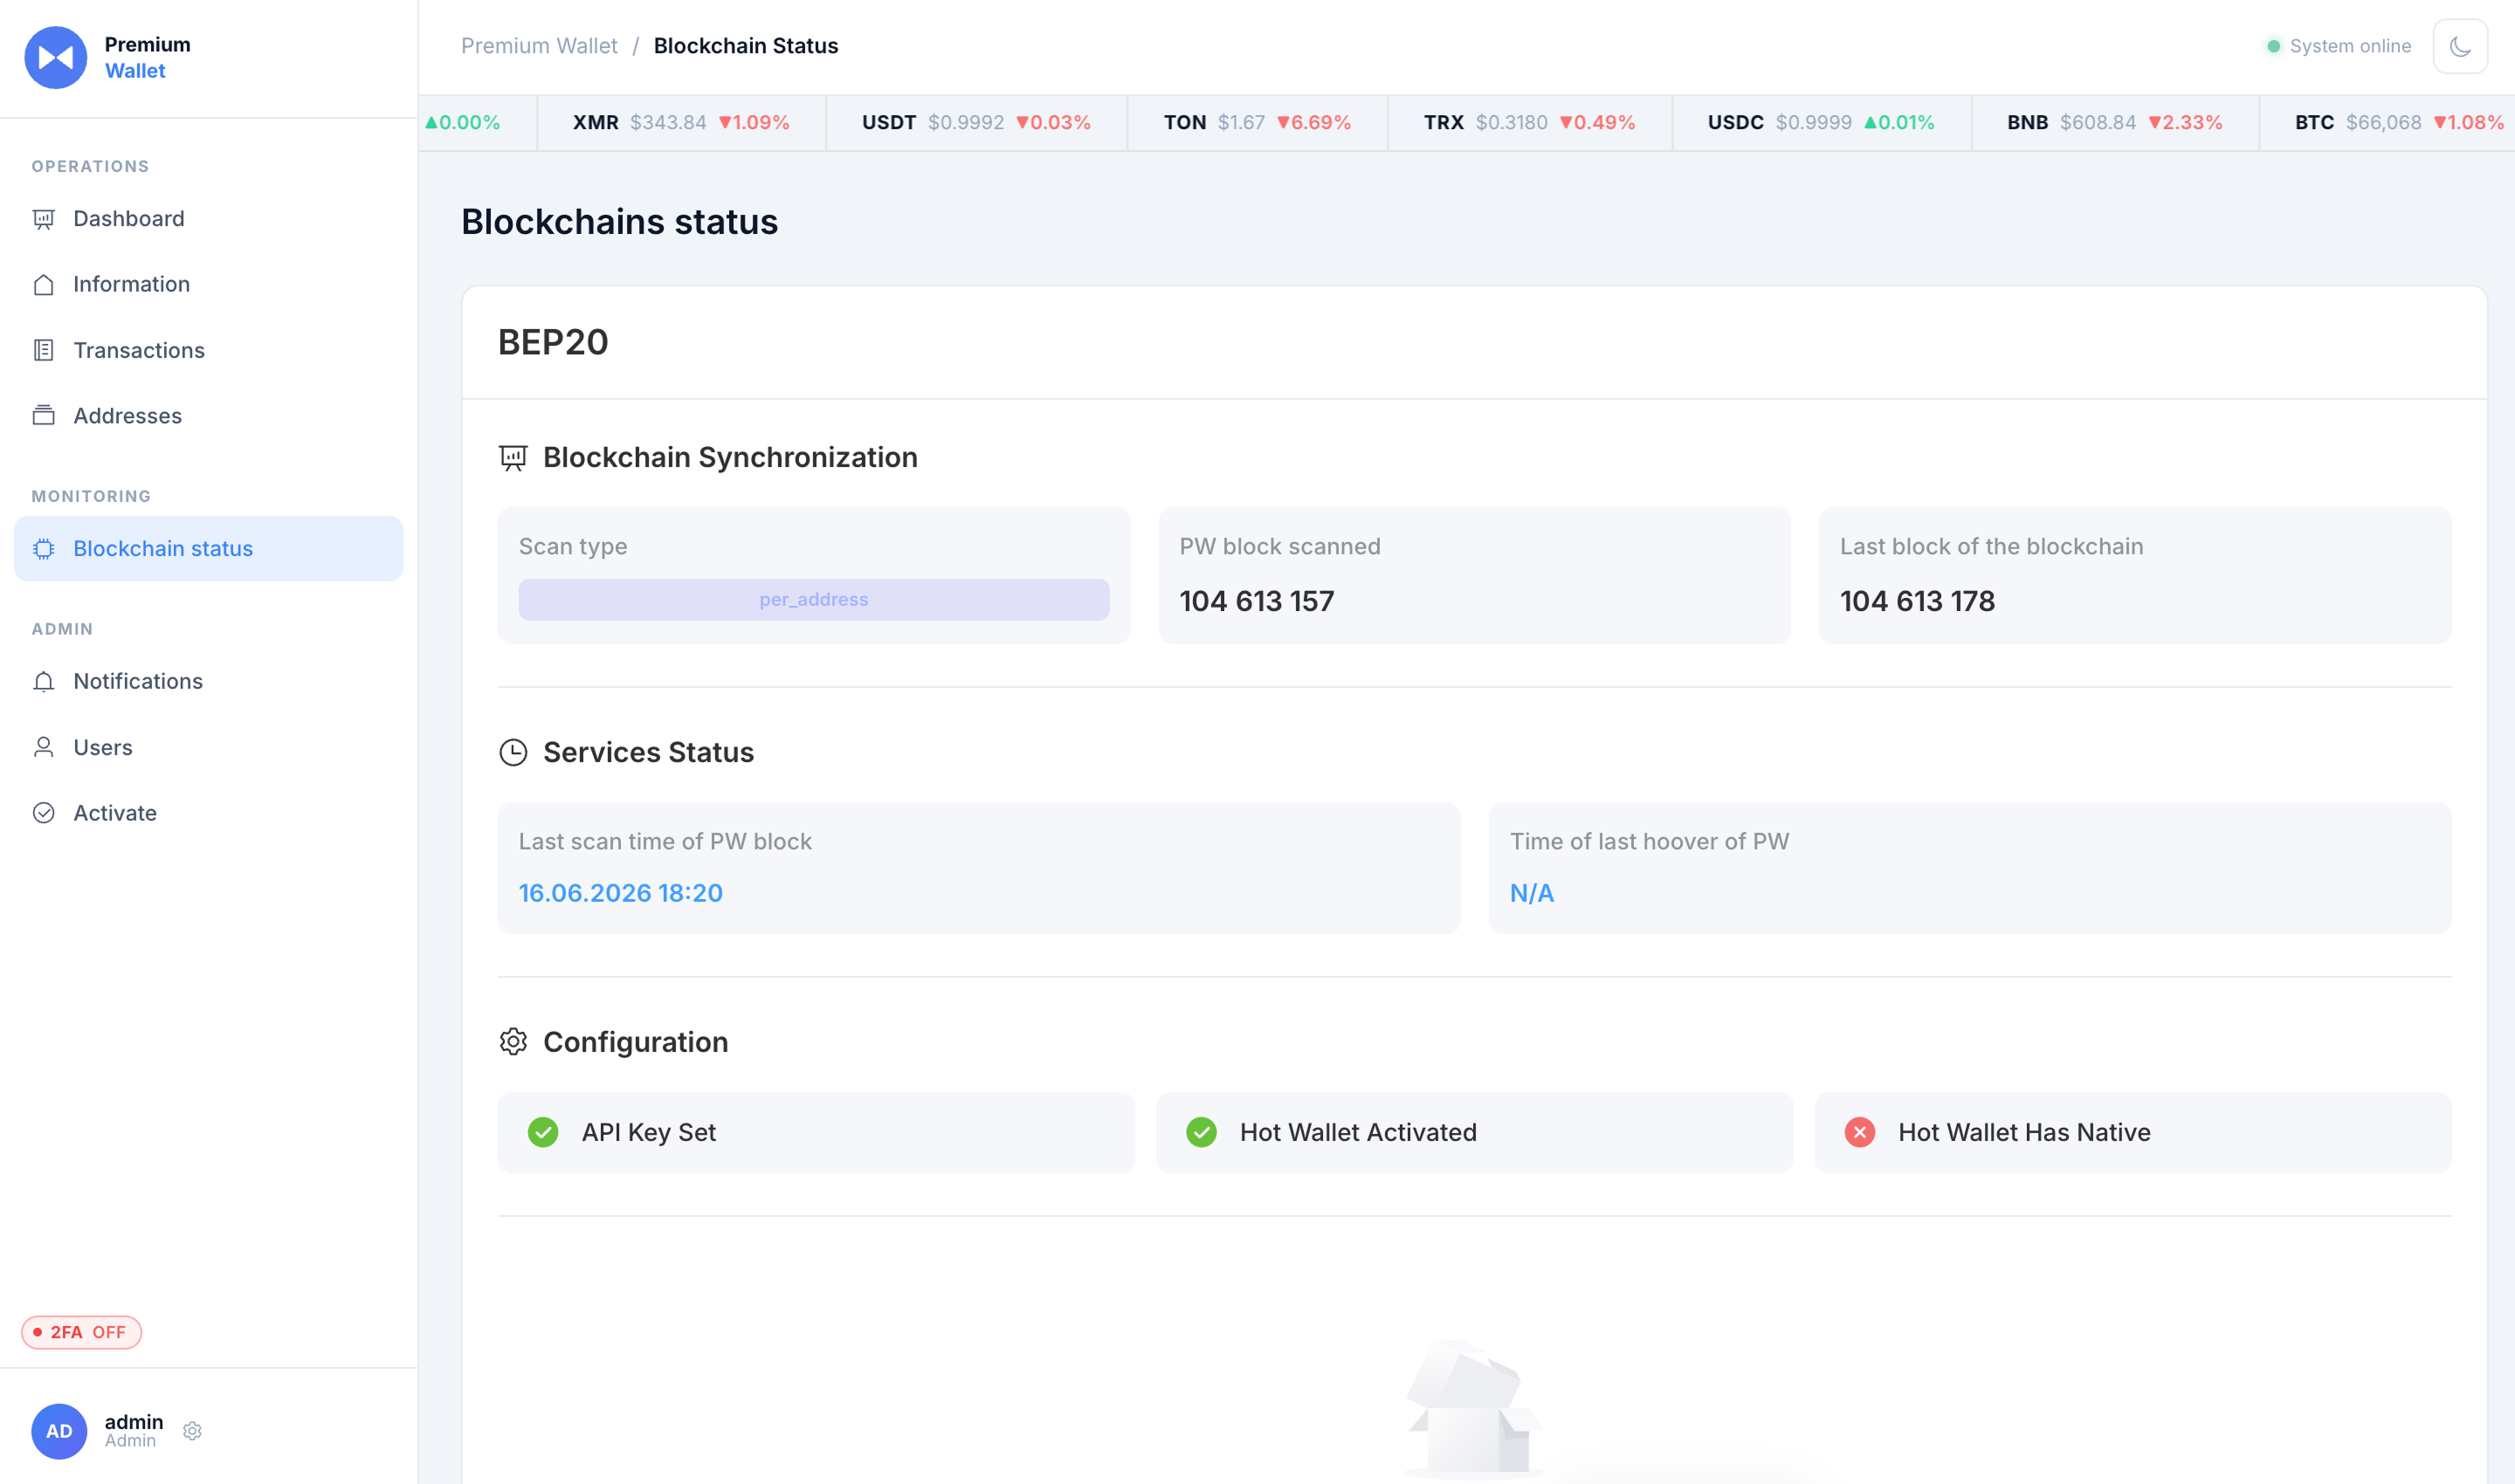Image resolution: width=2515 pixels, height=1484 pixels.
Task: Click the Time of last hoover of PW label
Action: tap(1649, 841)
